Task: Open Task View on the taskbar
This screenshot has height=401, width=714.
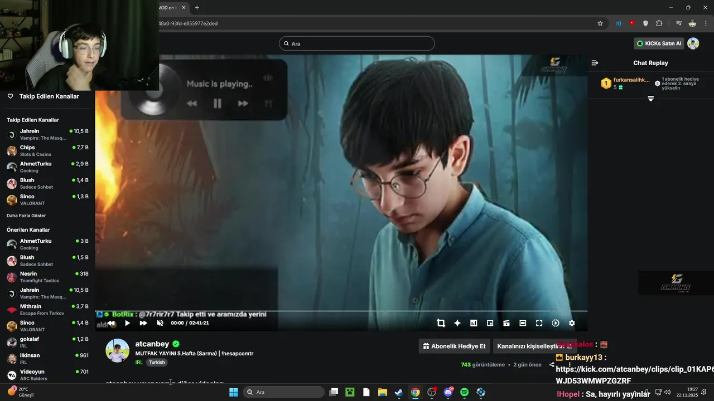Action: tap(334, 392)
